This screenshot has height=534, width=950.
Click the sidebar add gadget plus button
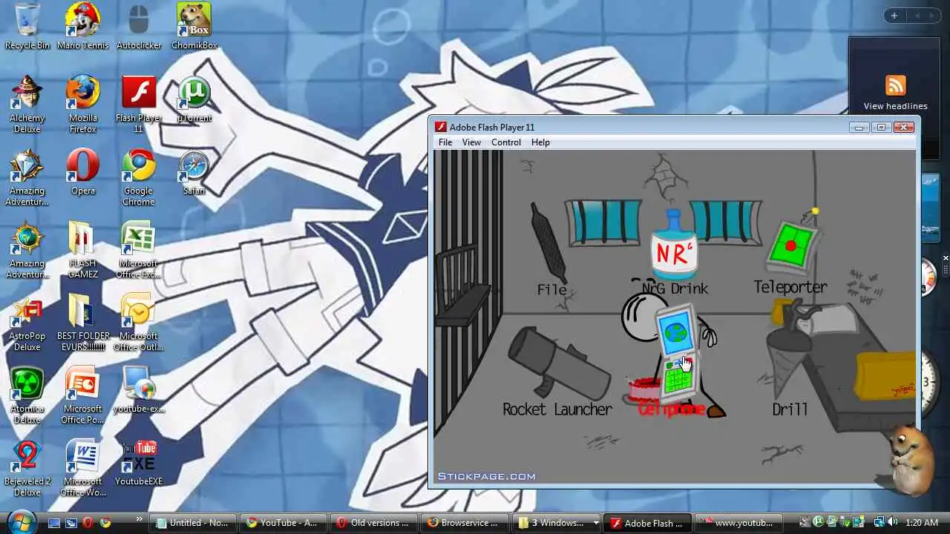pyautogui.click(x=894, y=16)
